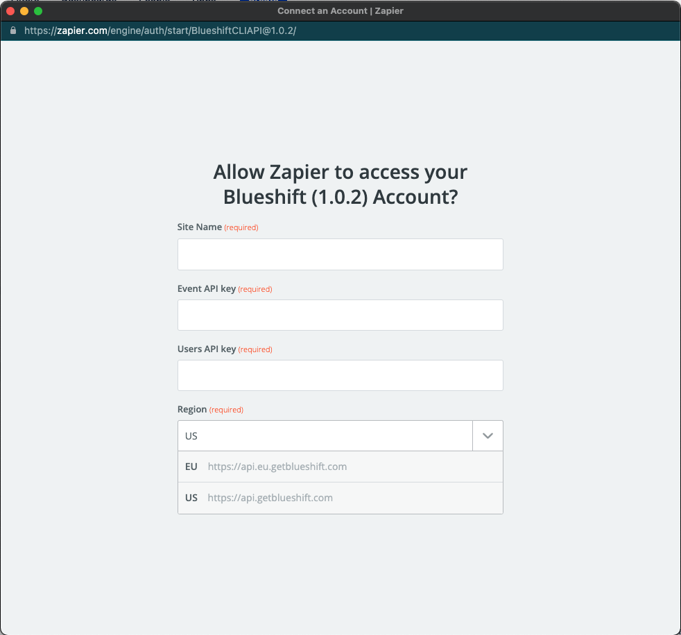
Task: Minimize window using yellow button
Action: click(x=24, y=11)
